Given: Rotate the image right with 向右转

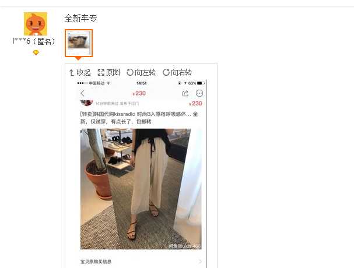Looking at the screenshot, I should 177,72.
